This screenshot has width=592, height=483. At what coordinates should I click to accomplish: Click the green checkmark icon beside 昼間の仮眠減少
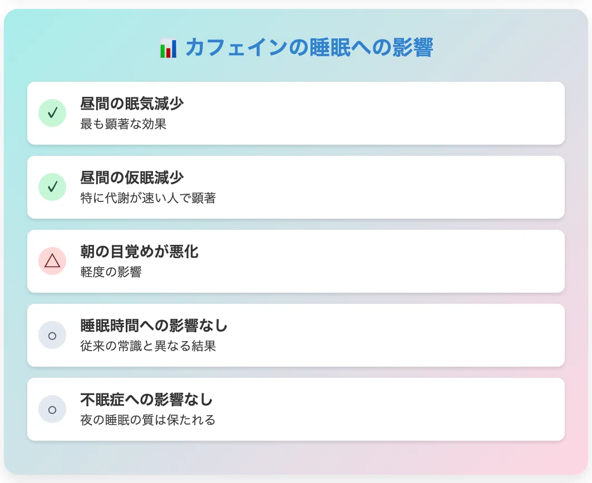pos(52,187)
